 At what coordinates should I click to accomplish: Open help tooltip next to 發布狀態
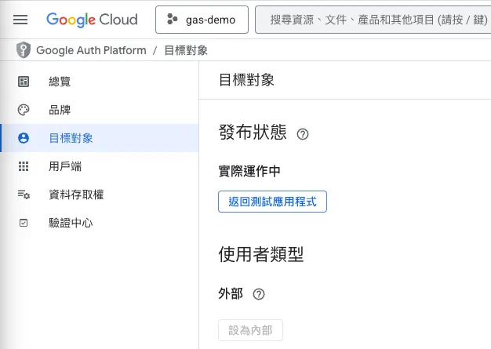[x=303, y=134]
